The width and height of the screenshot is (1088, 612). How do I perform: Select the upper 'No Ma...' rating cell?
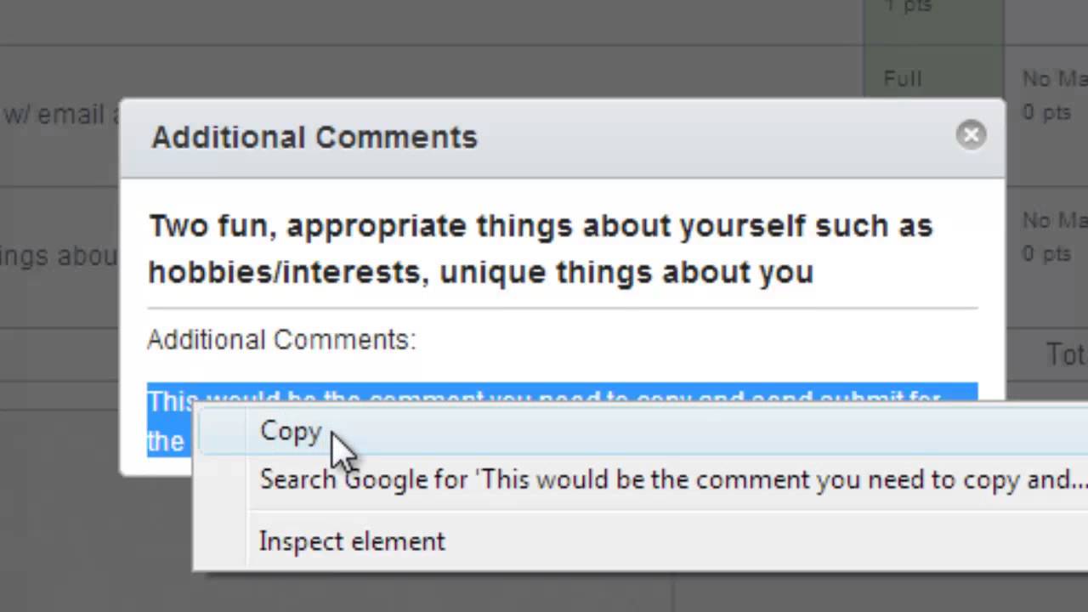pyautogui.click(x=1054, y=80)
